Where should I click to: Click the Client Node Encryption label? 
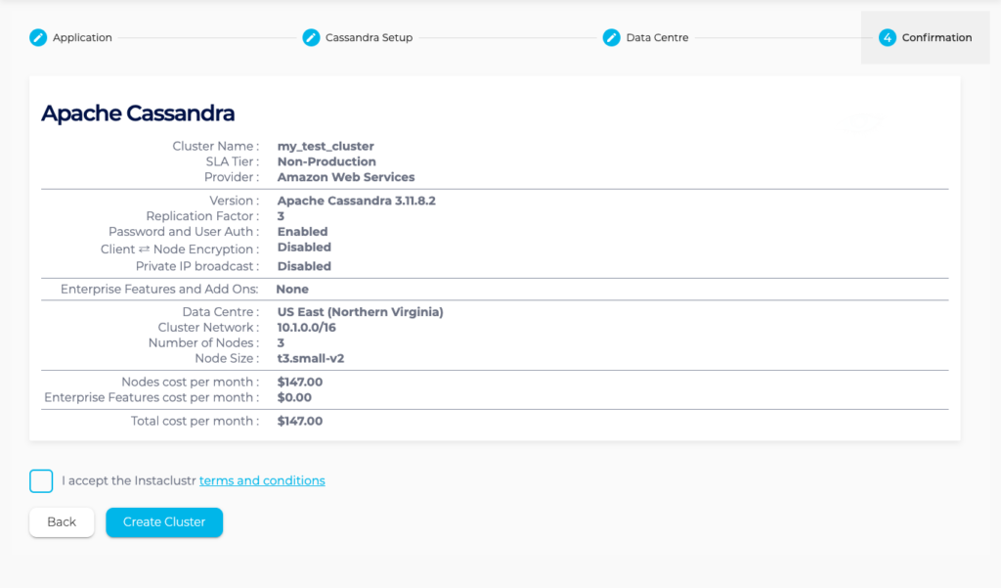click(x=180, y=249)
